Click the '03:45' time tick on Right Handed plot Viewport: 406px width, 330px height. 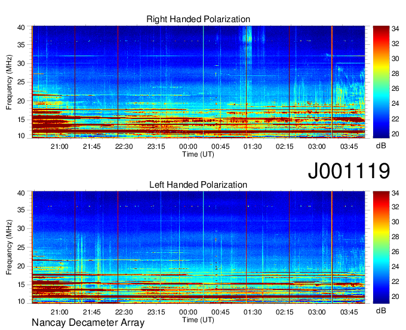click(x=349, y=146)
